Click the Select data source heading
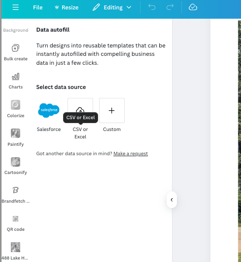 tap(61, 87)
